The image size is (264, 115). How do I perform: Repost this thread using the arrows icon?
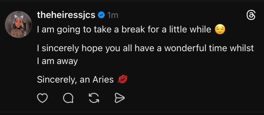point(94,98)
